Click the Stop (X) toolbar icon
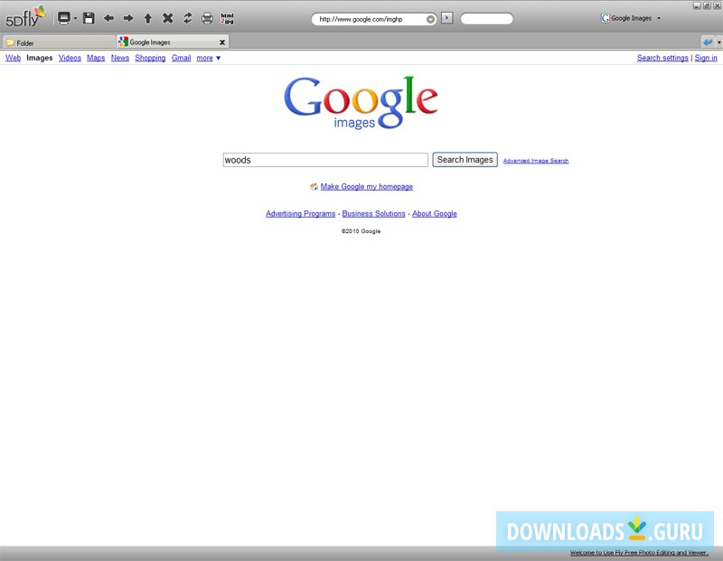Screen dimensions: 723x561 point(168,17)
